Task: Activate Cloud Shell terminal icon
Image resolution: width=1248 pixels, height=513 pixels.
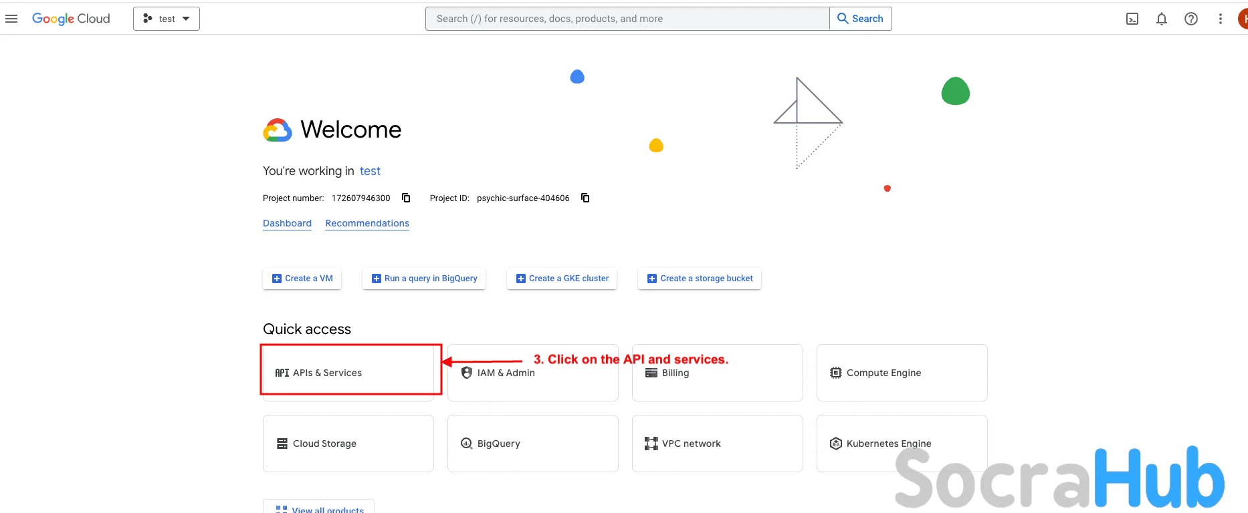Action: (x=1132, y=19)
